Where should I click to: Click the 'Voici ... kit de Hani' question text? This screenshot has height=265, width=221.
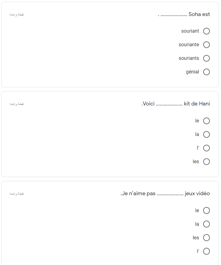coord(176,104)
